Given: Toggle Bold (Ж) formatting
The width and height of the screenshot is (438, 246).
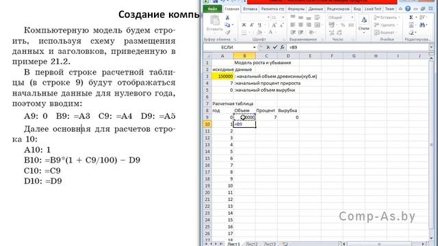Looking at the screenshot, I should [244, 25].
